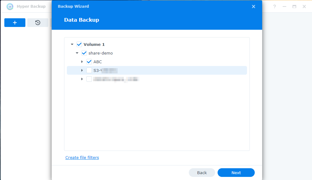312x180 pixels.
Task: Select the ABC folder name in tree
Action: [x=97, y=62]
